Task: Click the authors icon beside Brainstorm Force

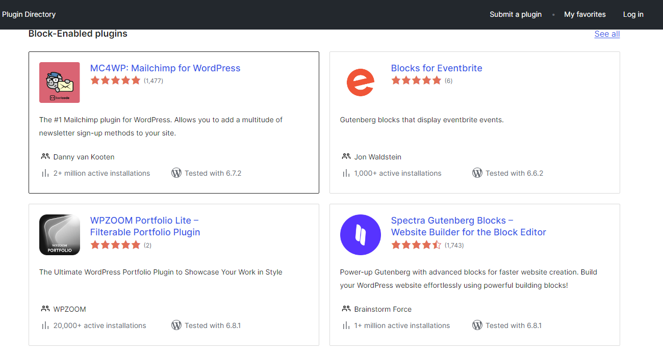Action: [x=346, y=309]
